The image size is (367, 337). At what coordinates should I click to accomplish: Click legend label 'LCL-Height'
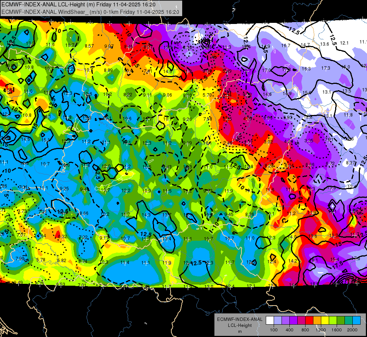coord(240,325)
